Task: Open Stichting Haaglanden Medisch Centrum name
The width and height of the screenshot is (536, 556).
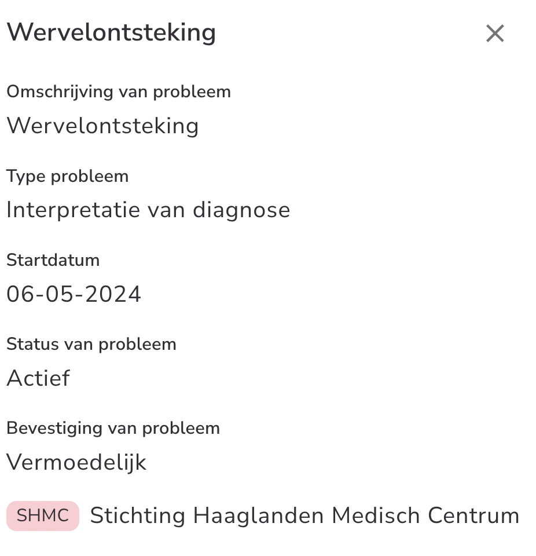Action: [x=304, y=515]
